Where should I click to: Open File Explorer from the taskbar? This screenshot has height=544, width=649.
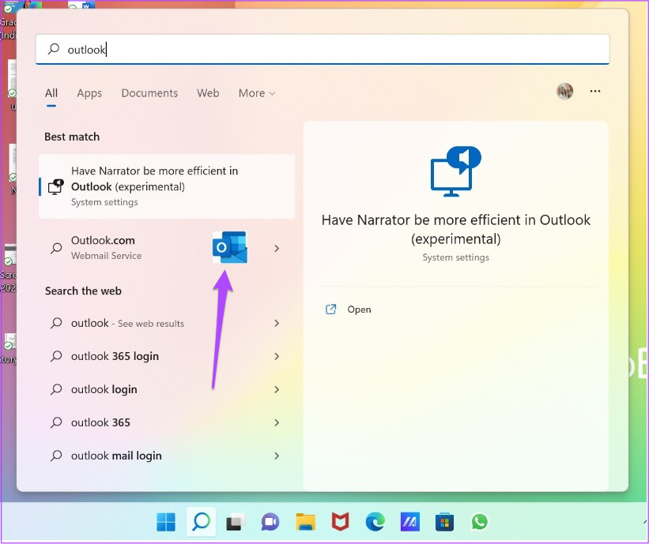[x=305, y=522]
